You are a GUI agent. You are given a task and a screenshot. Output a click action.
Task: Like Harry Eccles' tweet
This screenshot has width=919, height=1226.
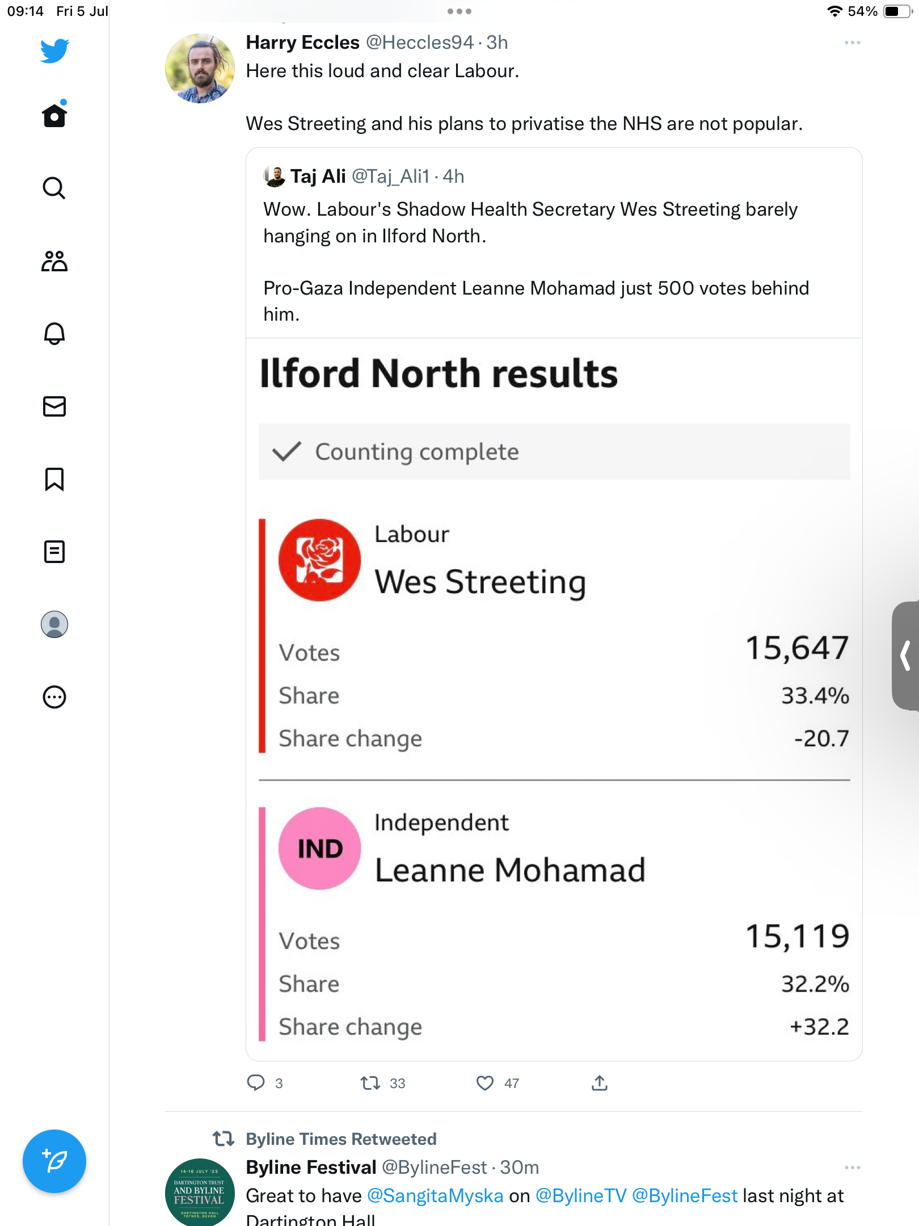tap(485, 1083)
